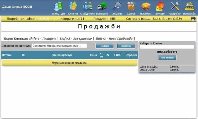Click the Оператори menu label
198x119 pixels.
[x=58, y=14]
